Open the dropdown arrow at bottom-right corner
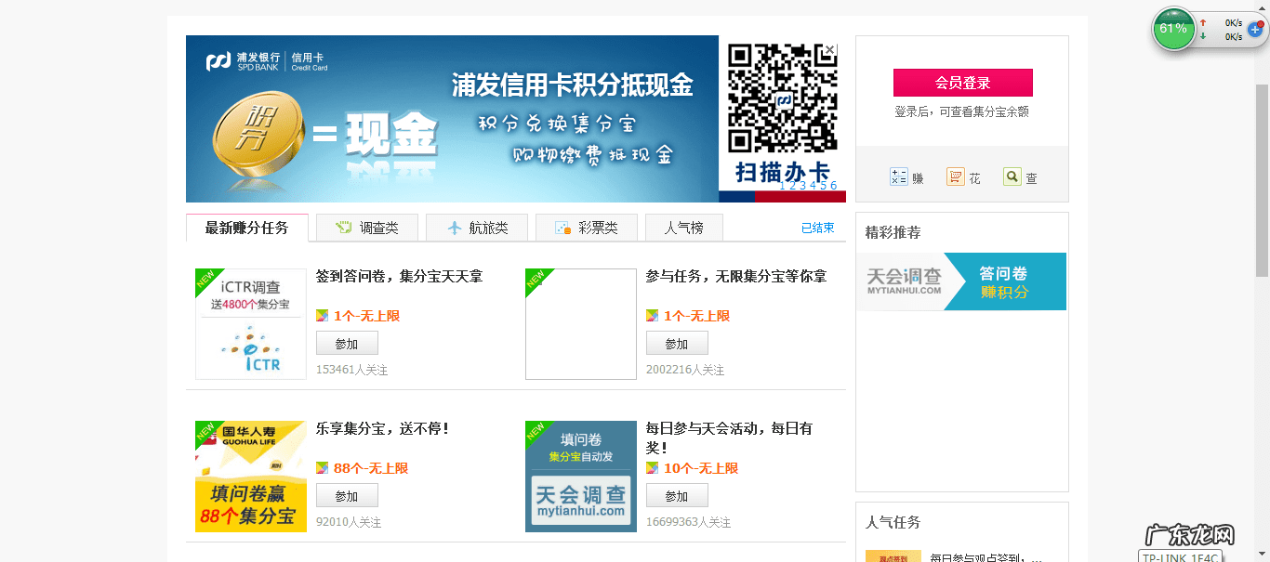Image resolution: width=1270 pixels, height=562 pixels. [x=1262, y=555]
